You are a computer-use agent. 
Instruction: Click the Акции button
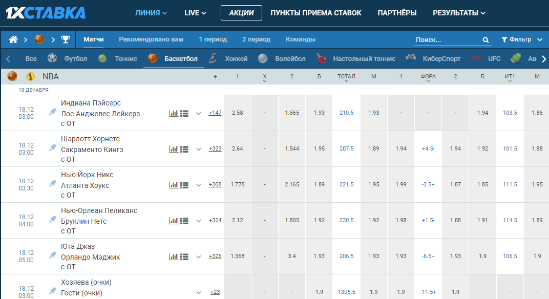241,13
